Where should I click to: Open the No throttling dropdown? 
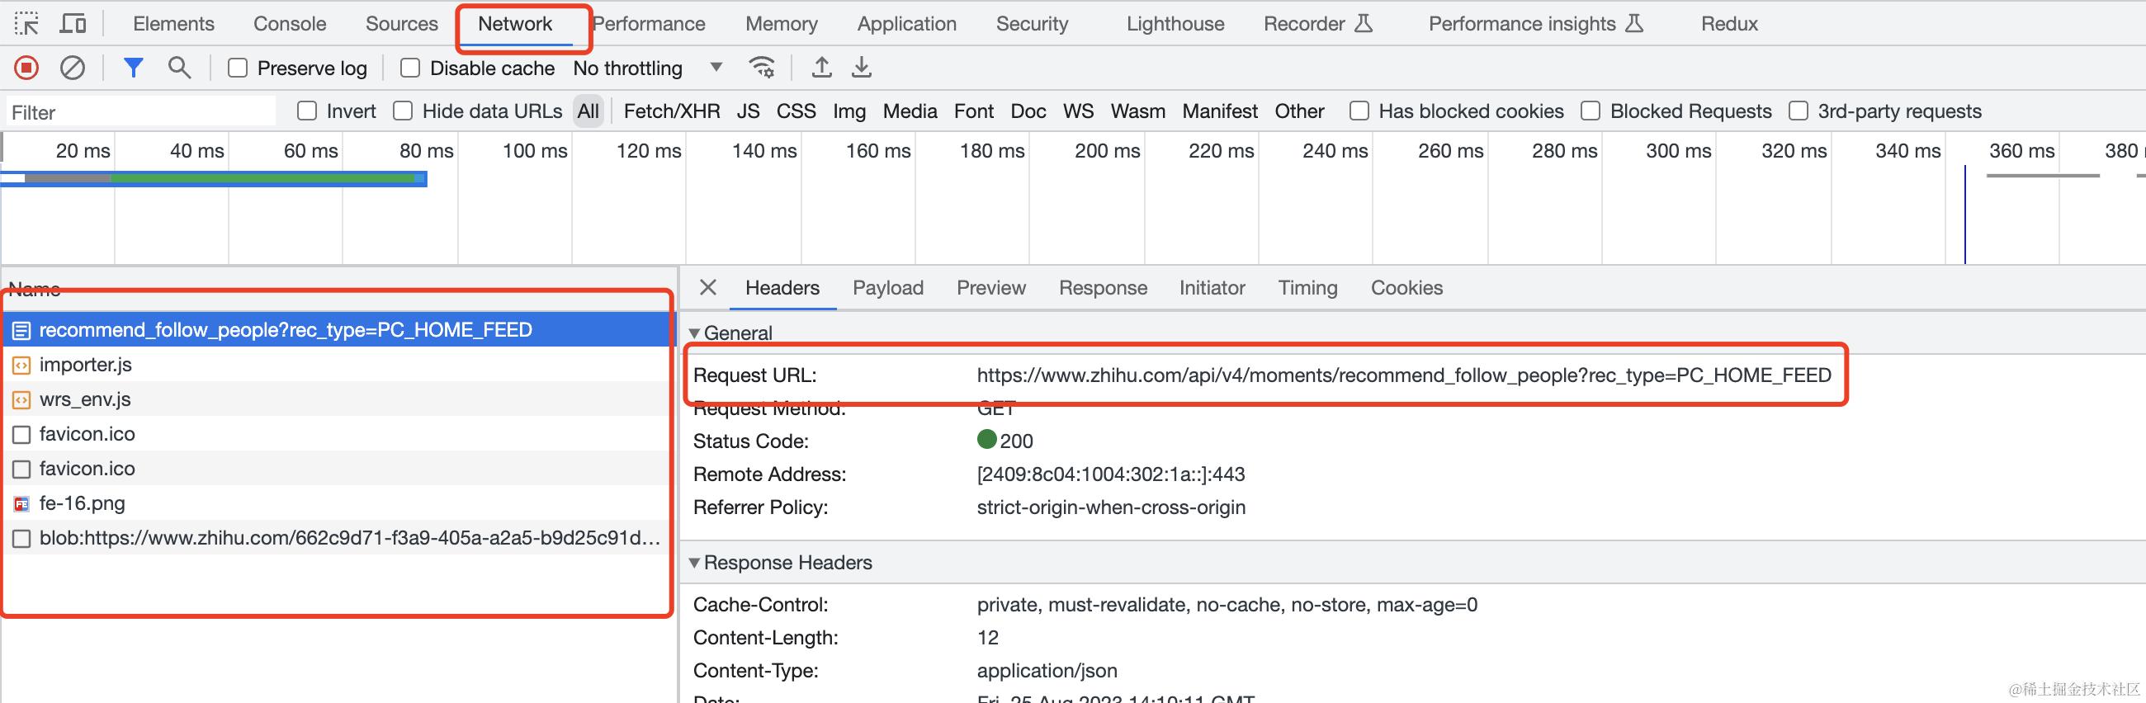point(647,68)
